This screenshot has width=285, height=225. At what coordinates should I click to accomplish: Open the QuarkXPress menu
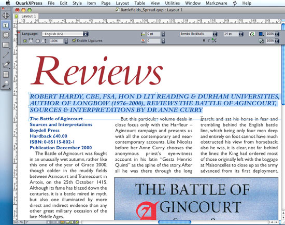tap(29, 3)
